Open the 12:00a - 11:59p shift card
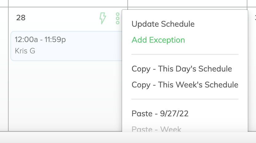256x143 pixels. (x=66, y=46)
